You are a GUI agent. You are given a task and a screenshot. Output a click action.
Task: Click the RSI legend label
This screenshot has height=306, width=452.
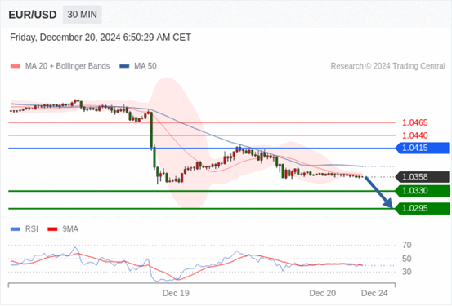point(31,229)
